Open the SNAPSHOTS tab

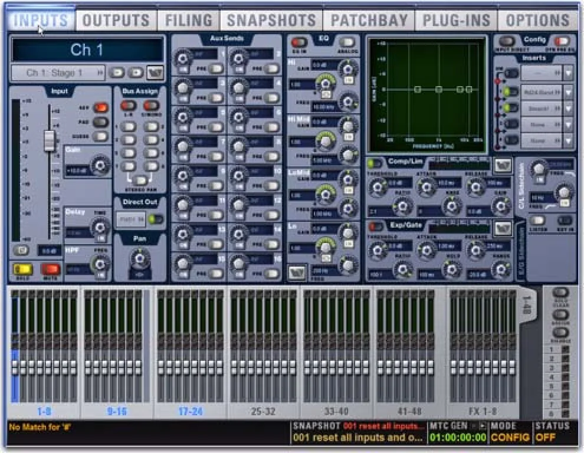click(x=271, y=20)
